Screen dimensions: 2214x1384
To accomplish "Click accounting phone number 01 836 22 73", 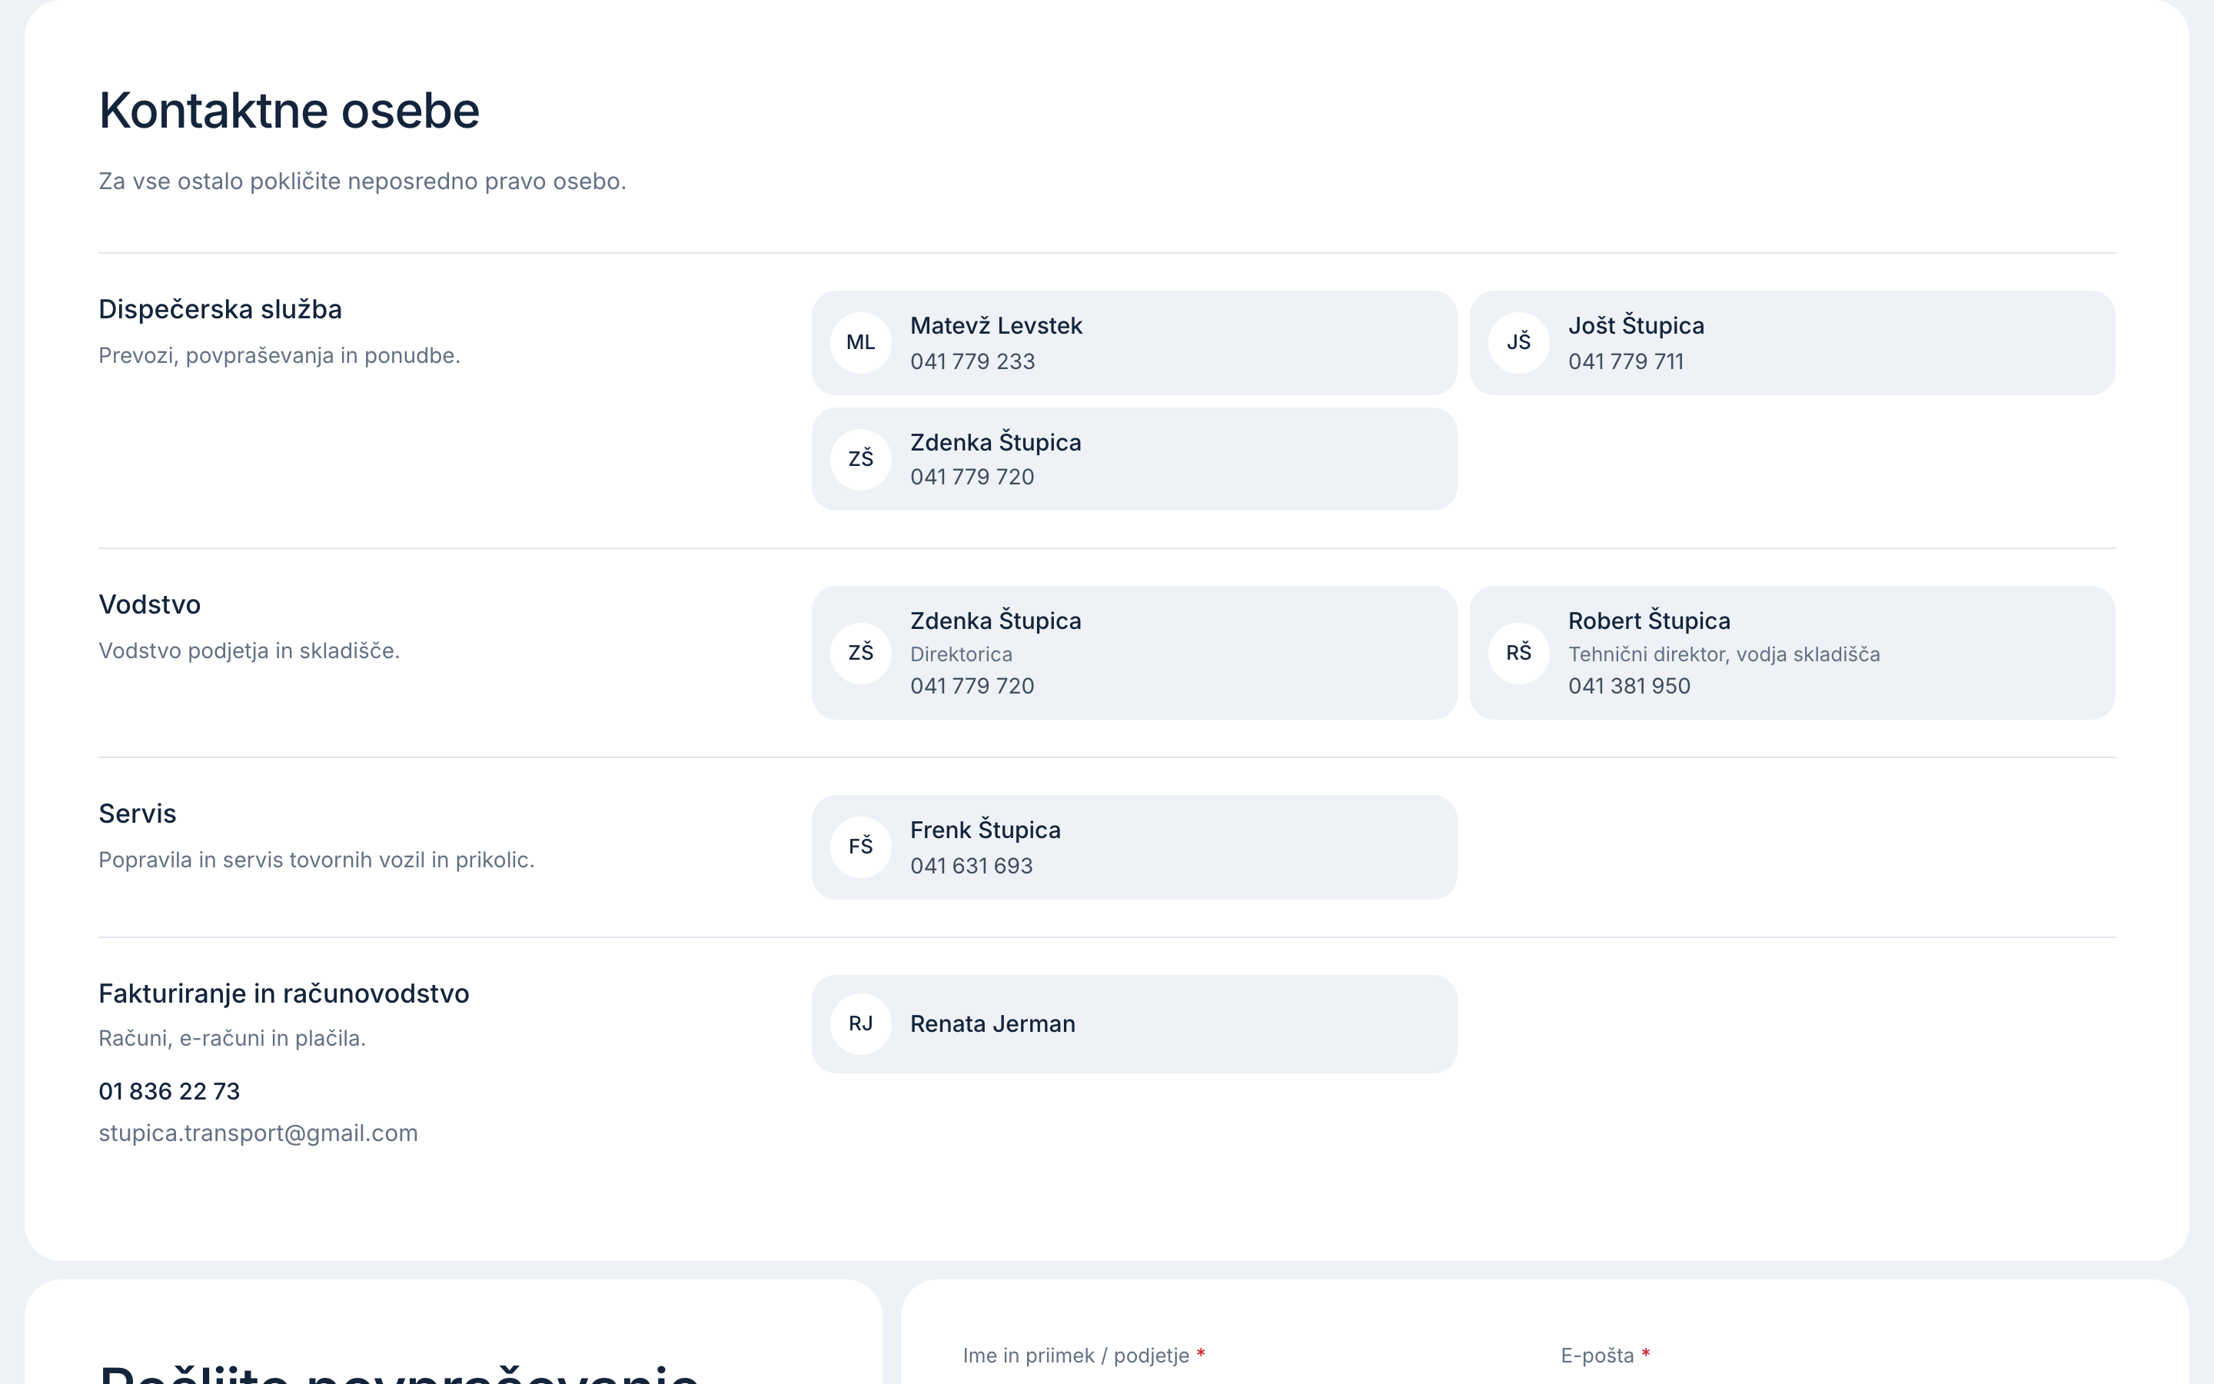I will (x=169, y=1091).
